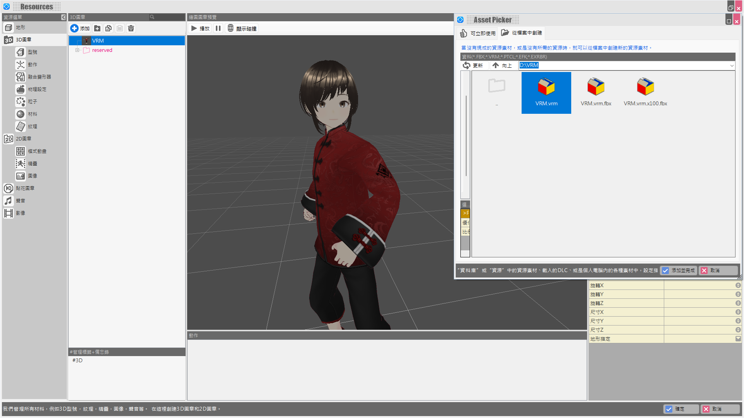Image resolution: width=744 pixels, height=418 pixels.
Task: Click 取消 in the Resources window footer
Action: pyautogui.click(x=720, y=409)
